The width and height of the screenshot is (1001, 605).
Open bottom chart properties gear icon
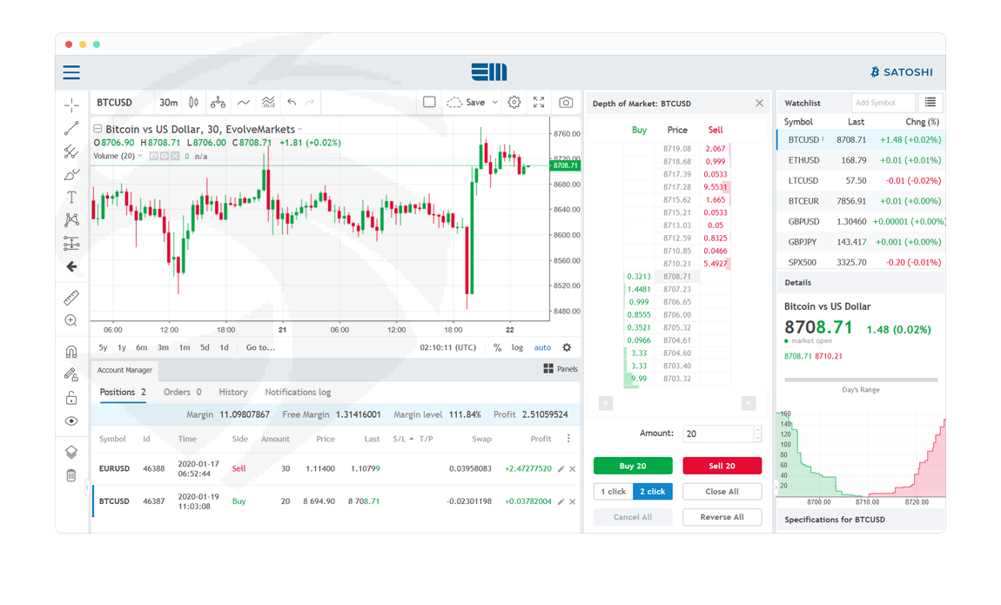point(567,348)
